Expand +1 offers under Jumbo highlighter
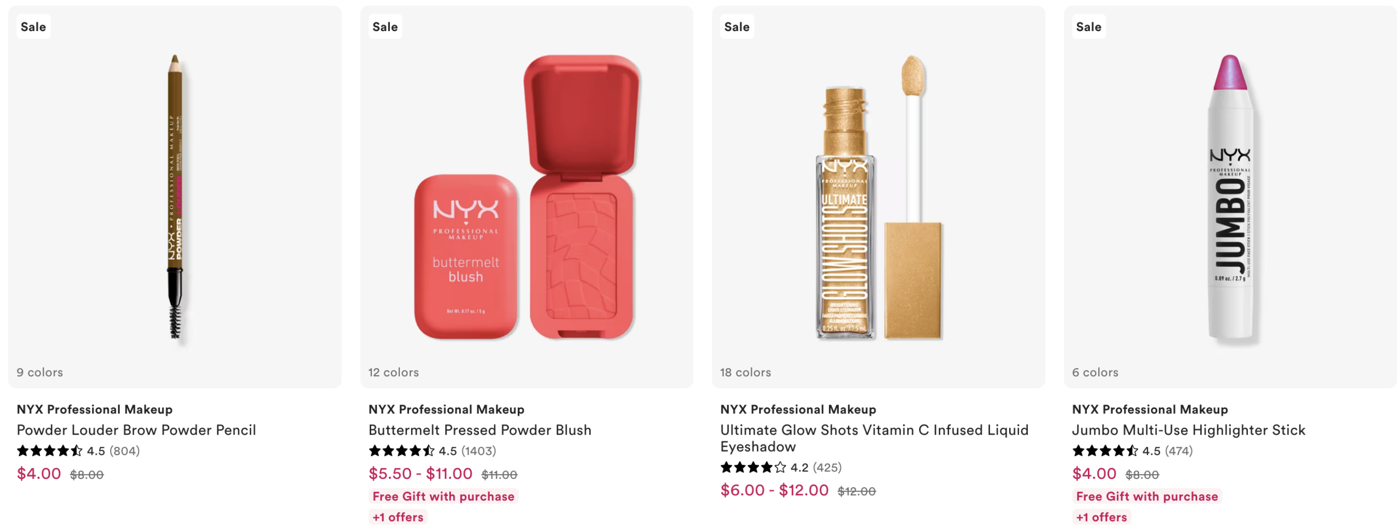The image size is (1398, 527). pyautogui.click(x=1101, y=517)
